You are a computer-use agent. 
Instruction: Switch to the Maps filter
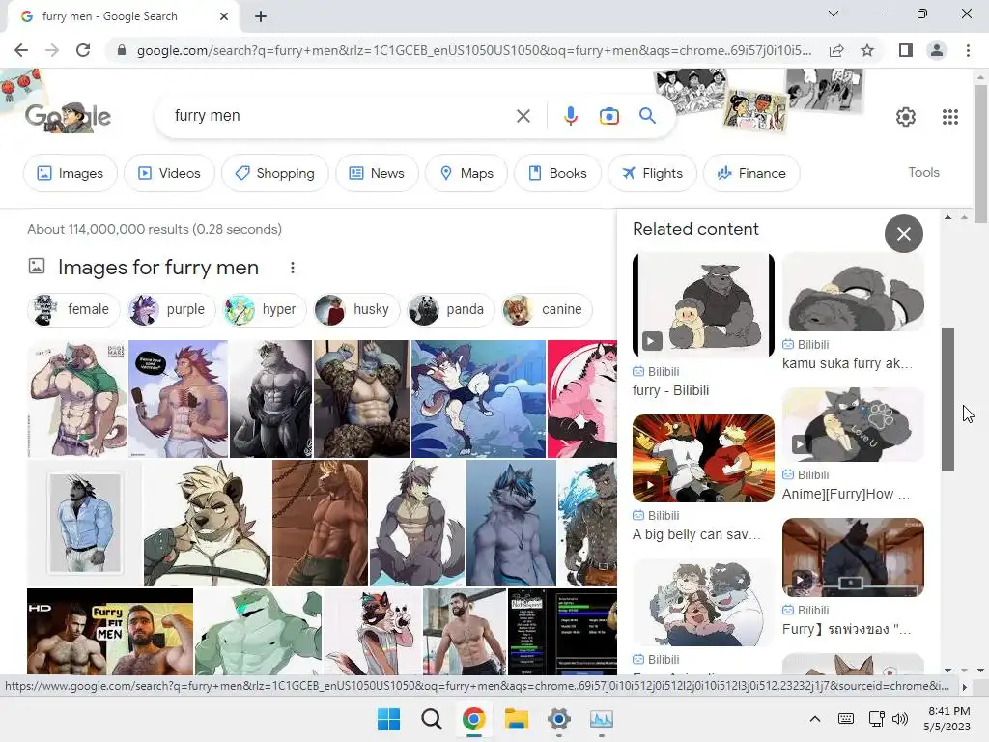pos(466,173)
